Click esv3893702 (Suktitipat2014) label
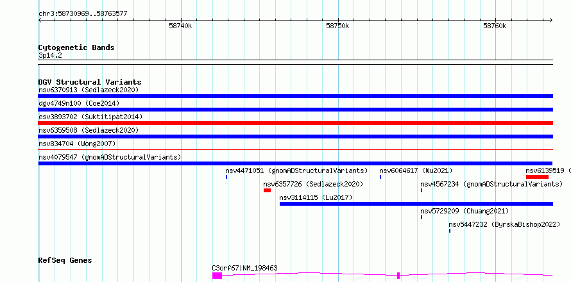The width and height of the screenshot is (571, 282). (90, 117)
